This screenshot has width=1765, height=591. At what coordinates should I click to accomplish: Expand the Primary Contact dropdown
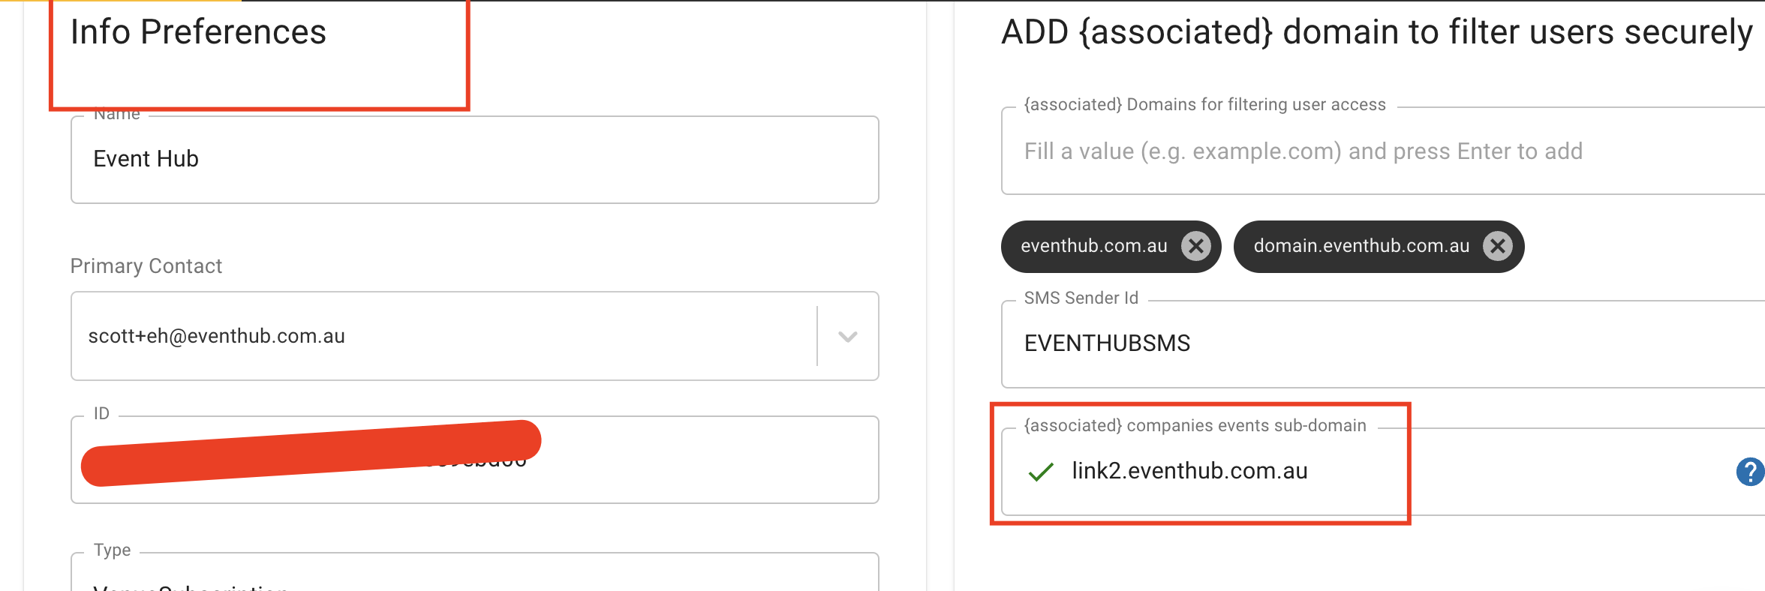click(847, 336)
